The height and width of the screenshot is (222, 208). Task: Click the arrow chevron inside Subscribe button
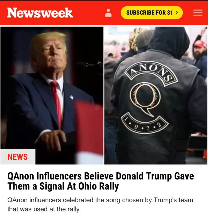point(177,13)
